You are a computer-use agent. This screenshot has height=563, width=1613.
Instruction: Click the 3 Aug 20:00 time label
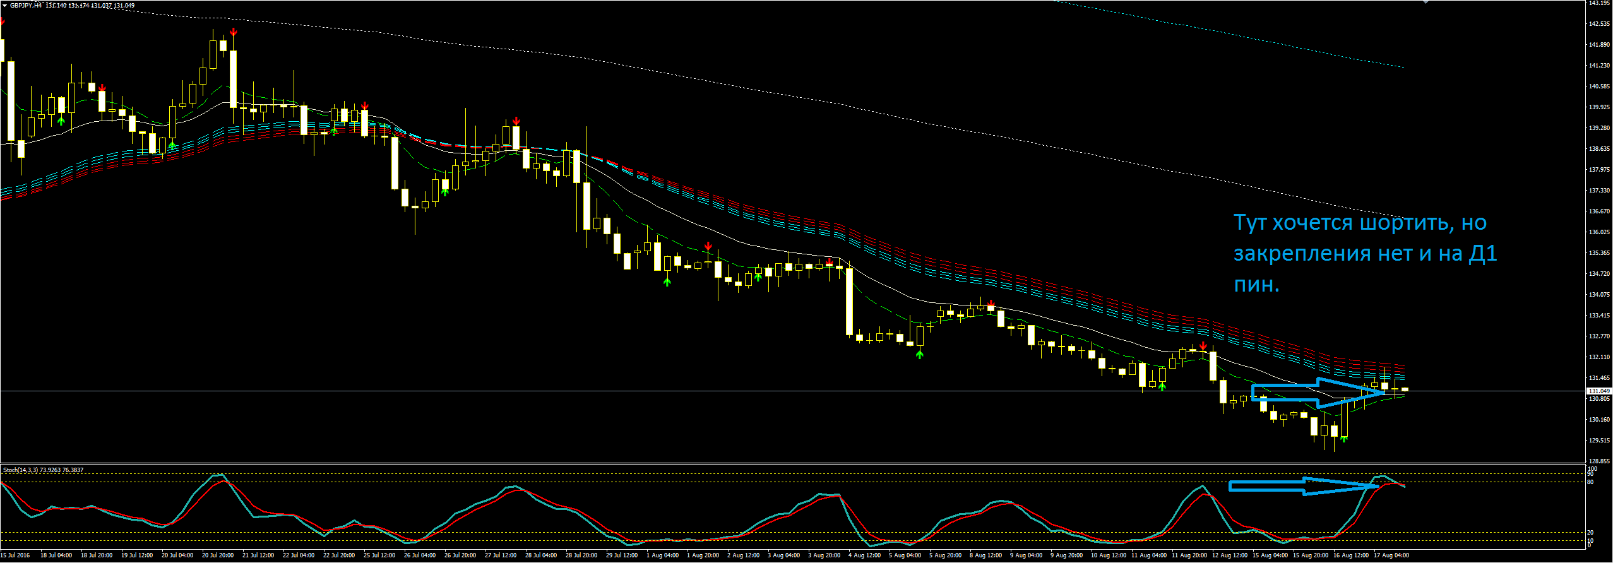click(x=824, y=556)
